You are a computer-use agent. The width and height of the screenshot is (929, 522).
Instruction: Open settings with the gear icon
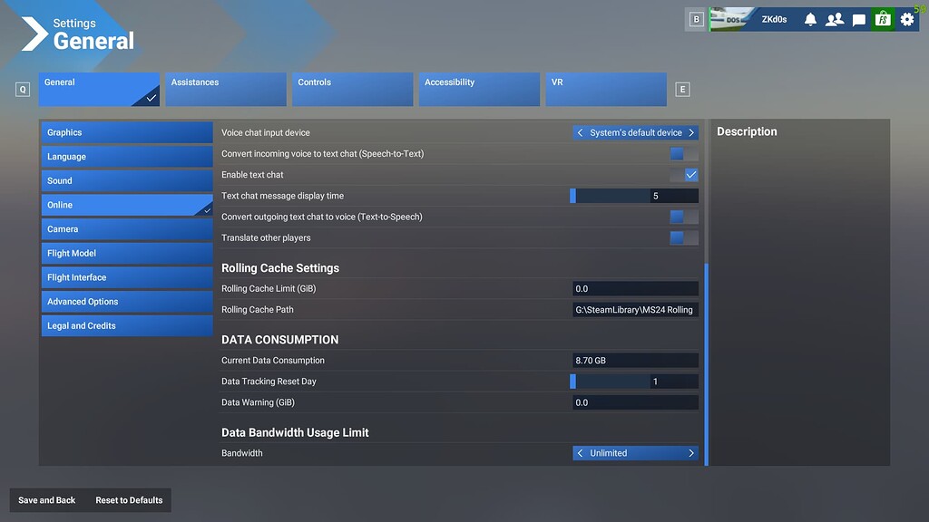click(x=905, y=19)
